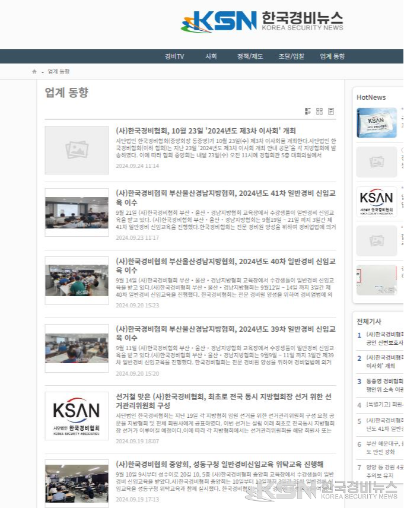Click thumbnail of 39차 신임교육 article
Image resolution: width=404 pixels, height=508 pixels.
[x=77, y=348]
